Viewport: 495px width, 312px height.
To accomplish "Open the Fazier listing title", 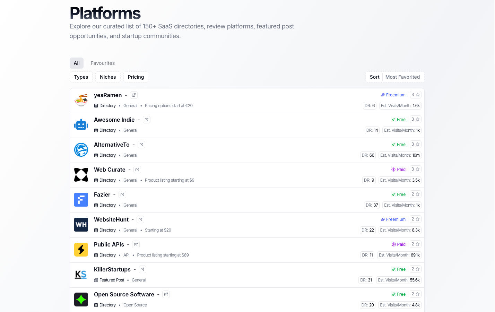I will coord(102,194).
